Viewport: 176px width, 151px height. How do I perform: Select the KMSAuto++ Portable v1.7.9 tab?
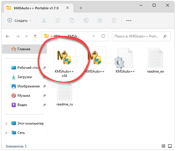[39, 8]
